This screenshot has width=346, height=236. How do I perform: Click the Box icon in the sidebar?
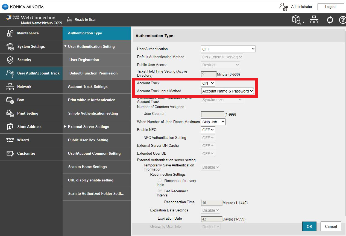[x=10, y=100]
